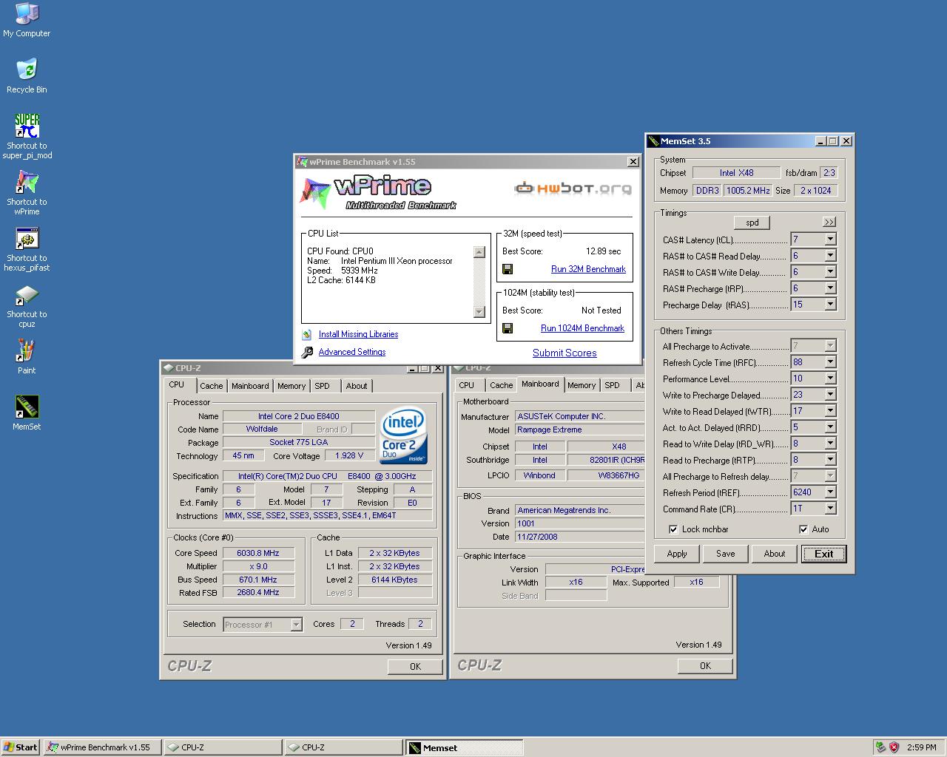
Task: Select the cpuz shortcut icon
Action: pyautogui.click(x=27, y=295)
